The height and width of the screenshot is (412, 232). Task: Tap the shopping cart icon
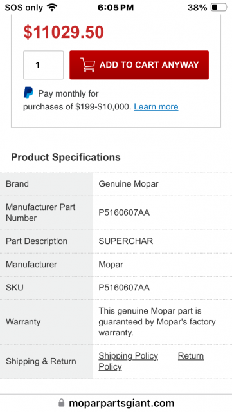87,64
